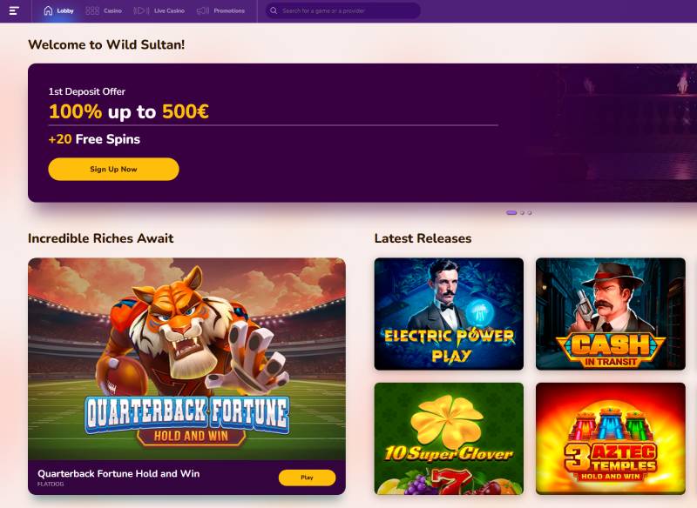Click the Quarterback Fortune Hold and Win title

click(118, 473)
